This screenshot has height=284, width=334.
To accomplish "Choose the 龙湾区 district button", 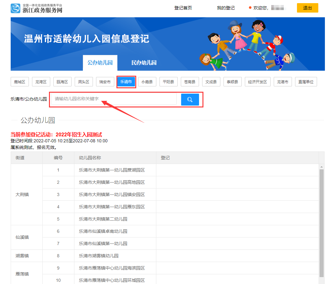I will point(41,82).
